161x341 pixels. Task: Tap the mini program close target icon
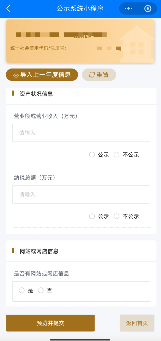148,9
